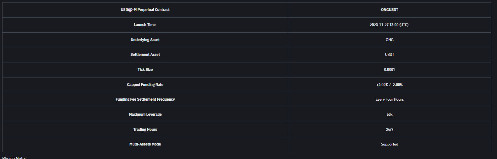The width and height of the screenshot is (497, 159).
Task: Click the Capped Funding Rate label
Action: click(x=145, y=85)
